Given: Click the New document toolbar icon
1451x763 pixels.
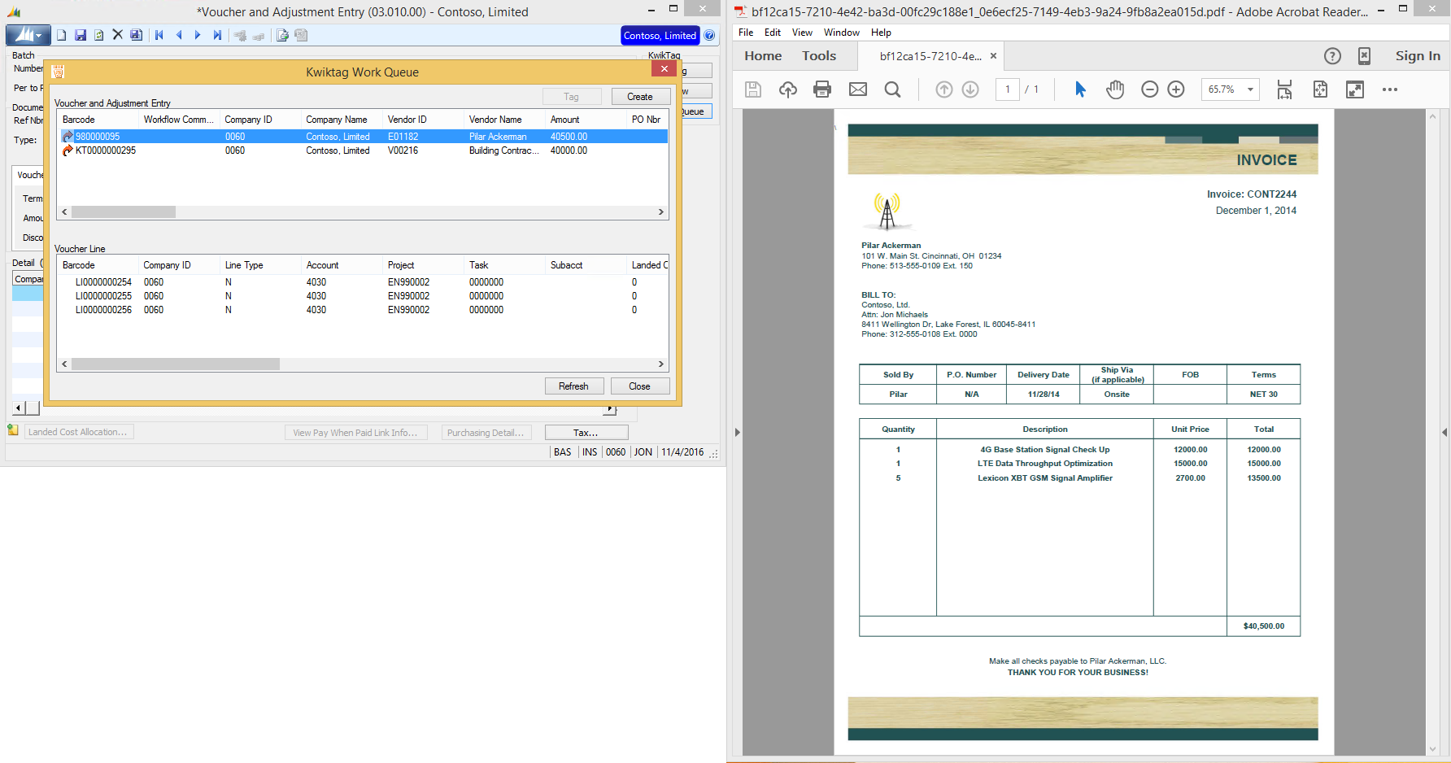Looking at the screenshot, I should tap(61, 35).
